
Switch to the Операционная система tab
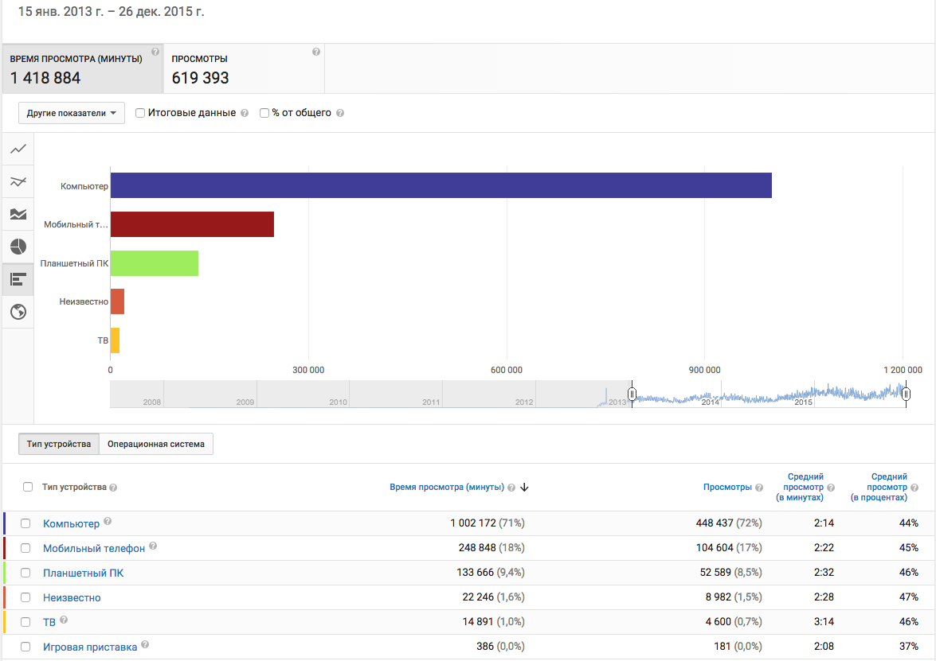click(x=156, y=444)
